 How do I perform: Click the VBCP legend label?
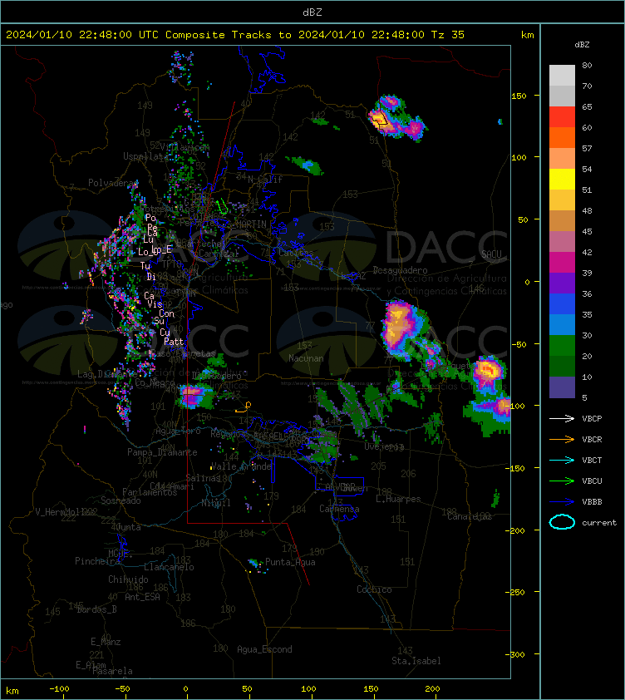[592, 419]
